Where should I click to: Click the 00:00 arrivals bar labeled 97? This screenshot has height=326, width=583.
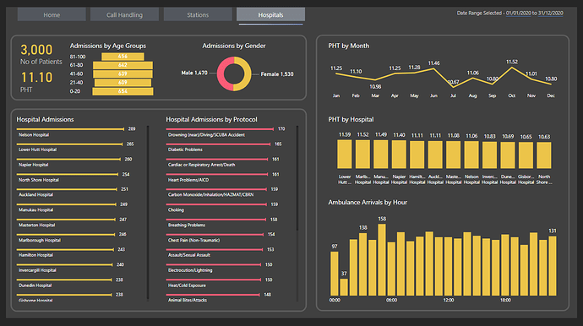coord(335,274)
